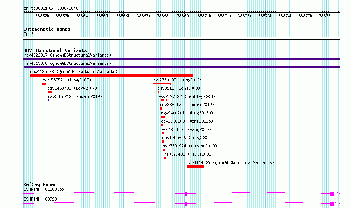Click the small blue nsv3386712 marker
351x208 pixels.
49,100
